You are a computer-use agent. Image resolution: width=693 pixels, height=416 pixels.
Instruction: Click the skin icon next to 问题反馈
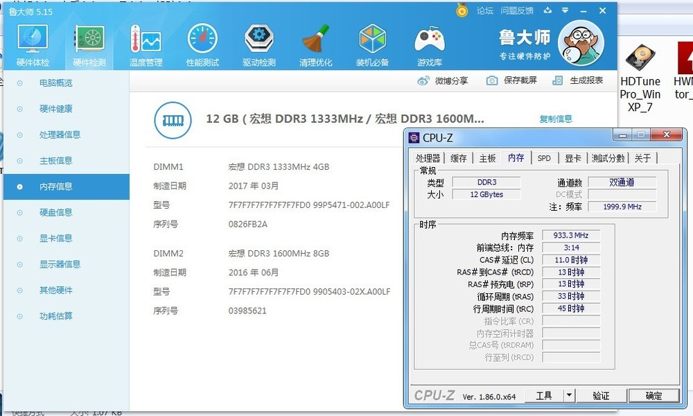coord(547,10)
